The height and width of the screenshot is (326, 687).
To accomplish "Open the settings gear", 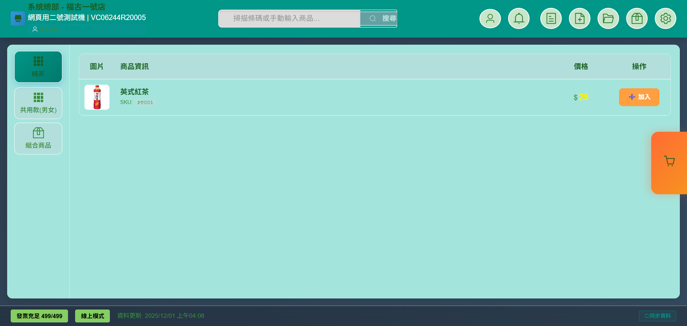I will 665,18.
